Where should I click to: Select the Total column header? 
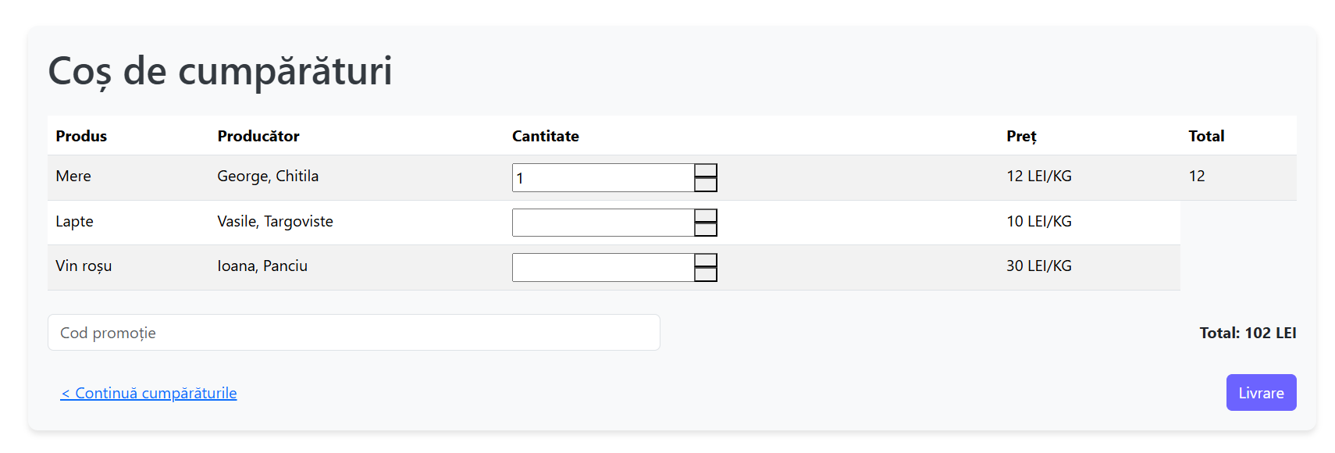[x=1206, y=136]
